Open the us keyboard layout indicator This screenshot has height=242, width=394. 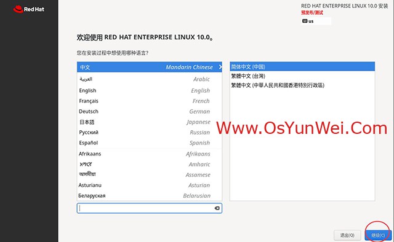316,21
